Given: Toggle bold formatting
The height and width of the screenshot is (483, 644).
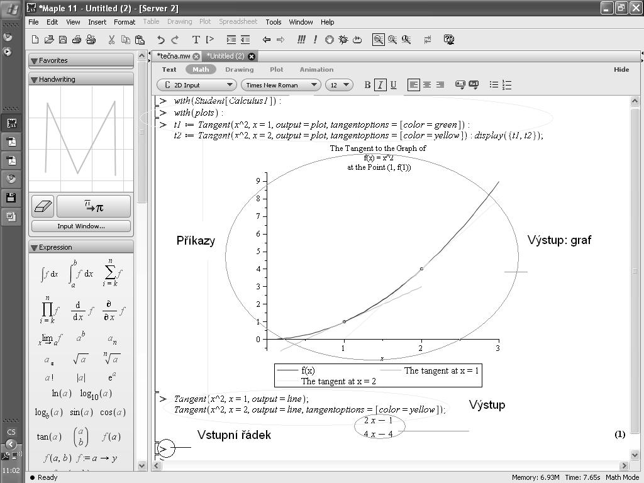Looking at the screenshot, I should (x=367, y=85).
